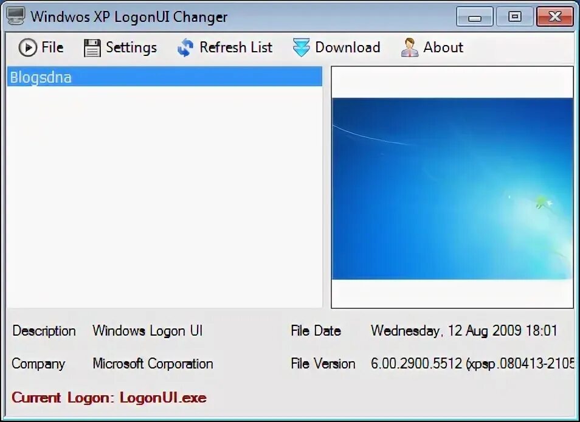The width and height of the screenshot is (580, 422).
Task: Click the Settings floppy disk icon
Action: tap(92, 47)
